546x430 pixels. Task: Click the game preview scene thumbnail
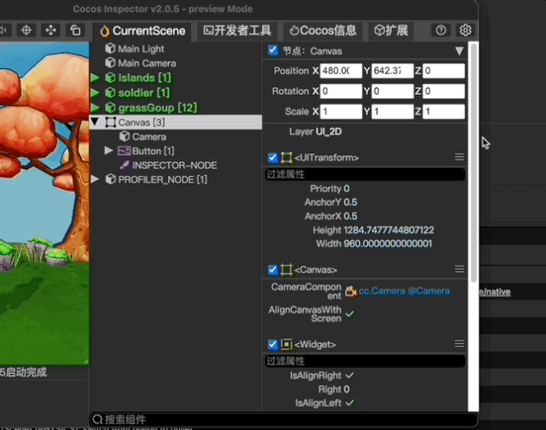pos(44,204)
